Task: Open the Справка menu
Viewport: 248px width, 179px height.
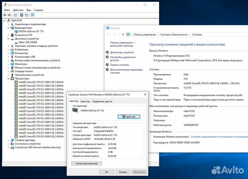Action: pyautogui.click(x=39, y=10)
